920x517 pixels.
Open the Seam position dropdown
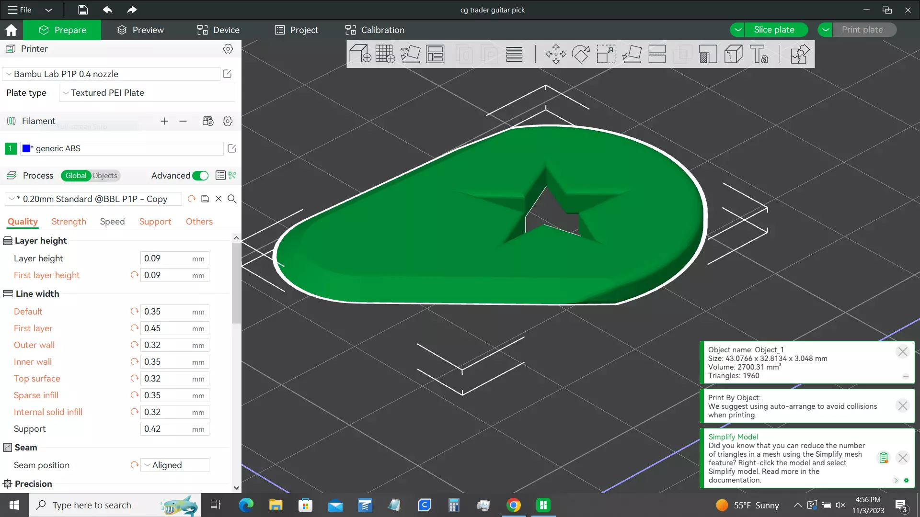click(175, 465)
